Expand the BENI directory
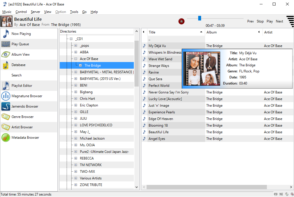Viewport: 294px width, 197px height. click(x=76, y=85)
